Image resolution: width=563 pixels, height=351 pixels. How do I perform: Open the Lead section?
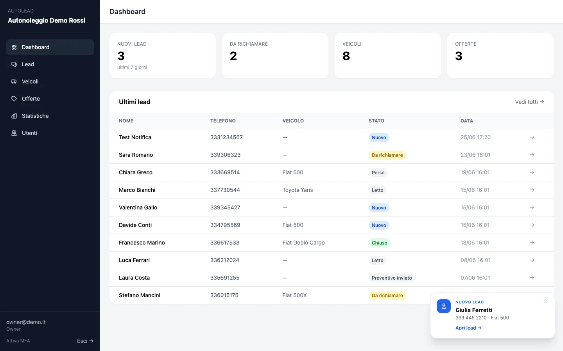point(50,64)
